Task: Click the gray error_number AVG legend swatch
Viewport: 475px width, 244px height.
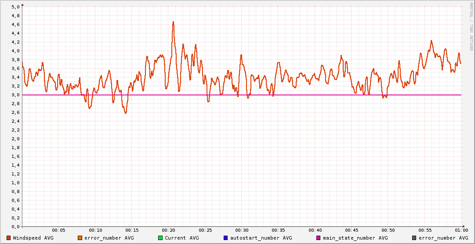Action: [x=414, y=238]
